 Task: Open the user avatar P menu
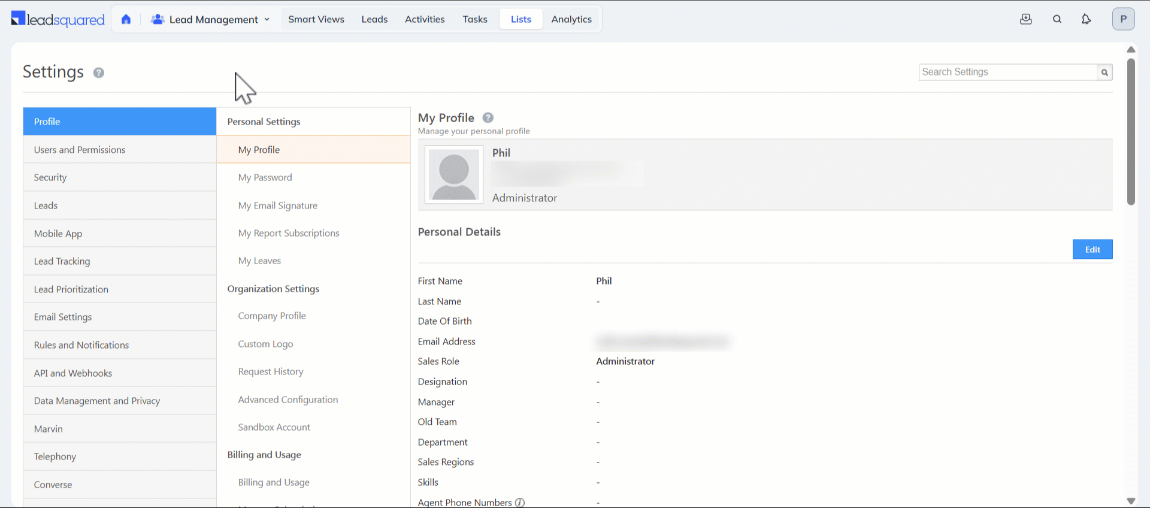click(1124, 19)
